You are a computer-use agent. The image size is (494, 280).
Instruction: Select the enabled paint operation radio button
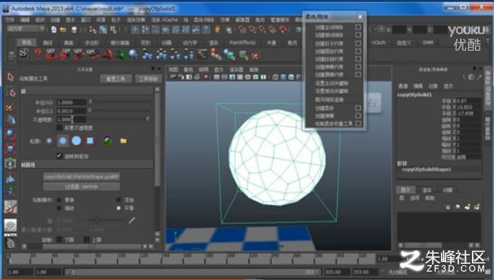click(x=118, y=208)
